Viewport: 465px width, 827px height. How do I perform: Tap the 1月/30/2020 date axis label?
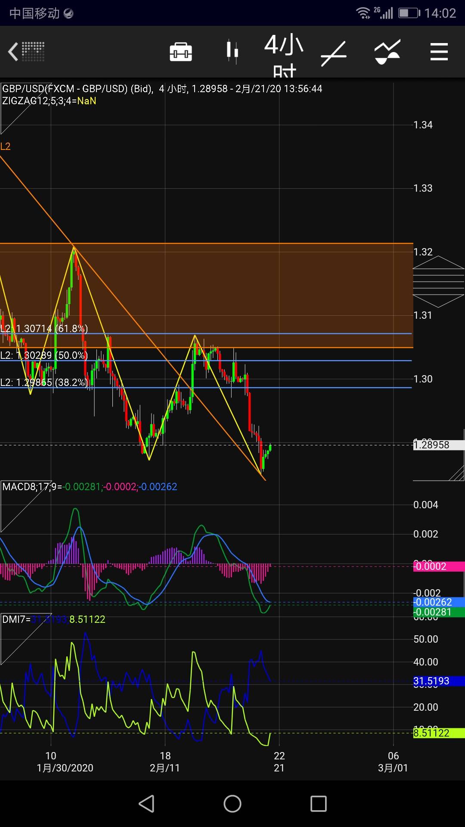pos(65,768)
